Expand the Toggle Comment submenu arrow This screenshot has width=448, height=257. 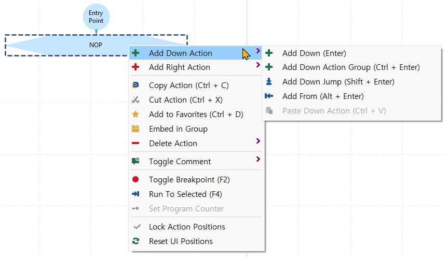[258, 159]
